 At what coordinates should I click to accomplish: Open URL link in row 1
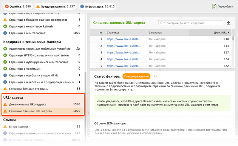coord(124,39)
